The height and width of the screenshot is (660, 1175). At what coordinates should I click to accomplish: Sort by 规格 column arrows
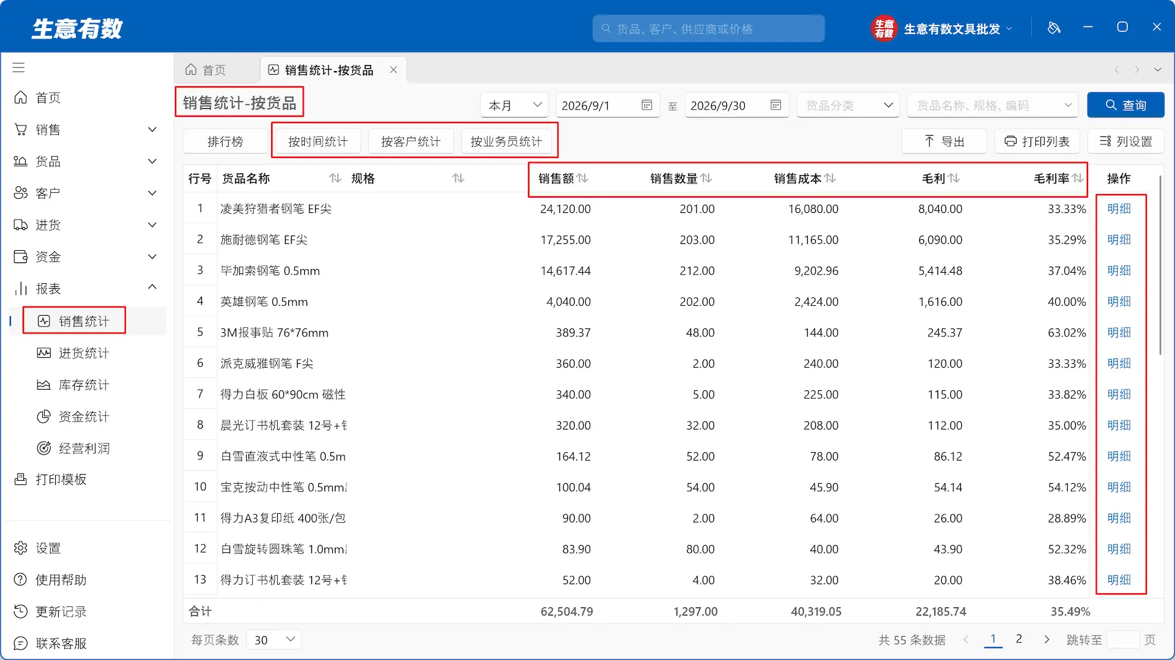point(458,178)
